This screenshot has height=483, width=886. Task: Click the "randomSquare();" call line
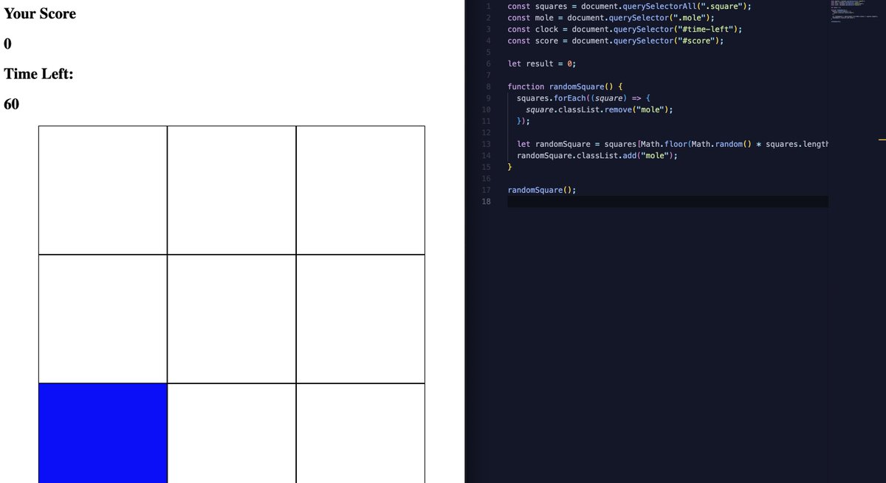point(542,190)
